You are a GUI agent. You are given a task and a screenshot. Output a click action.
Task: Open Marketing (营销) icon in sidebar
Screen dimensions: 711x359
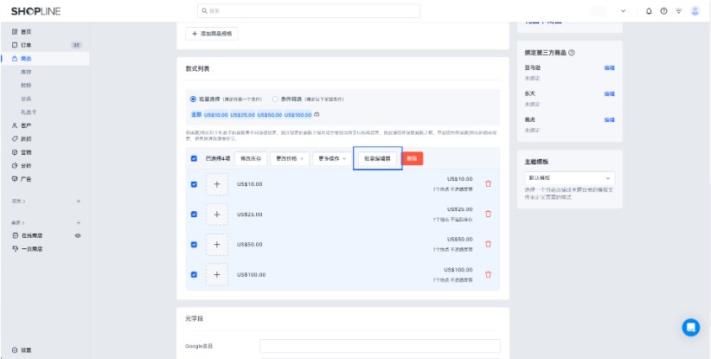(15, 152)
